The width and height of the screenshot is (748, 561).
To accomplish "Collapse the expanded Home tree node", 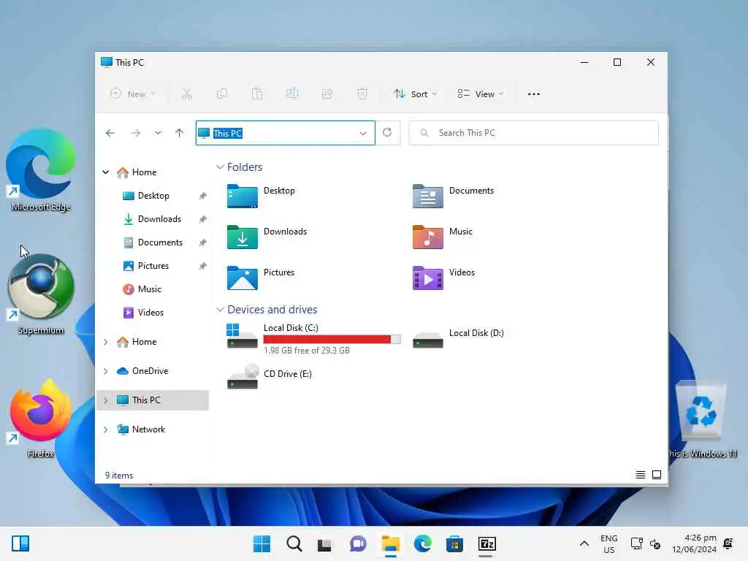I will [x=106, y=172].
